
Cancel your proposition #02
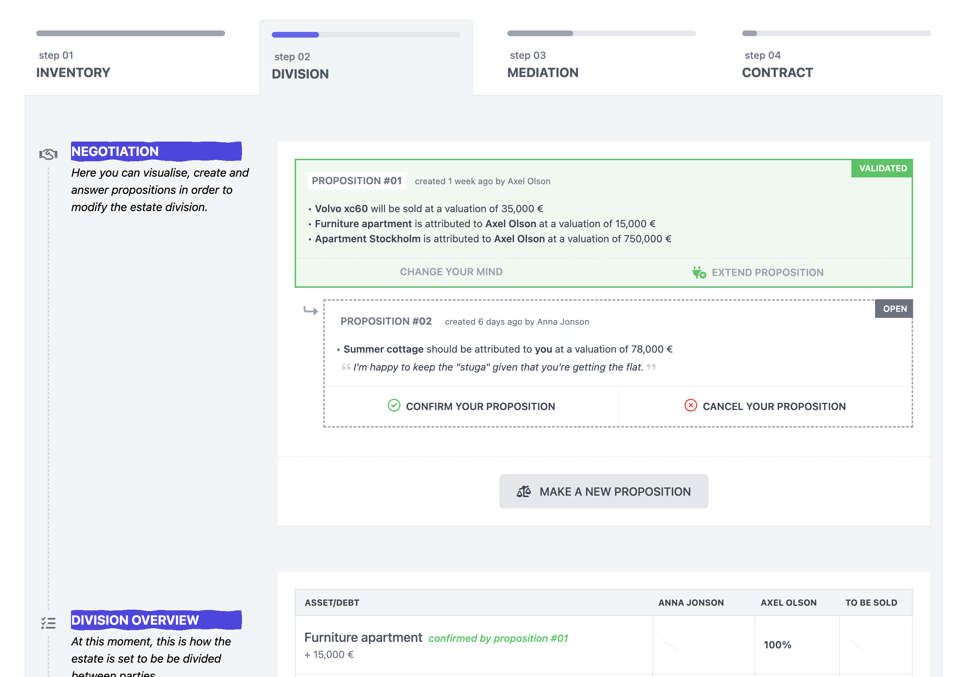(x=765, y=406)
